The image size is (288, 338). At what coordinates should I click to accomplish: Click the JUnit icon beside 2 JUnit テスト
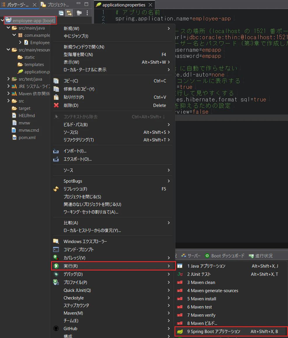click(x=180, y=274)
